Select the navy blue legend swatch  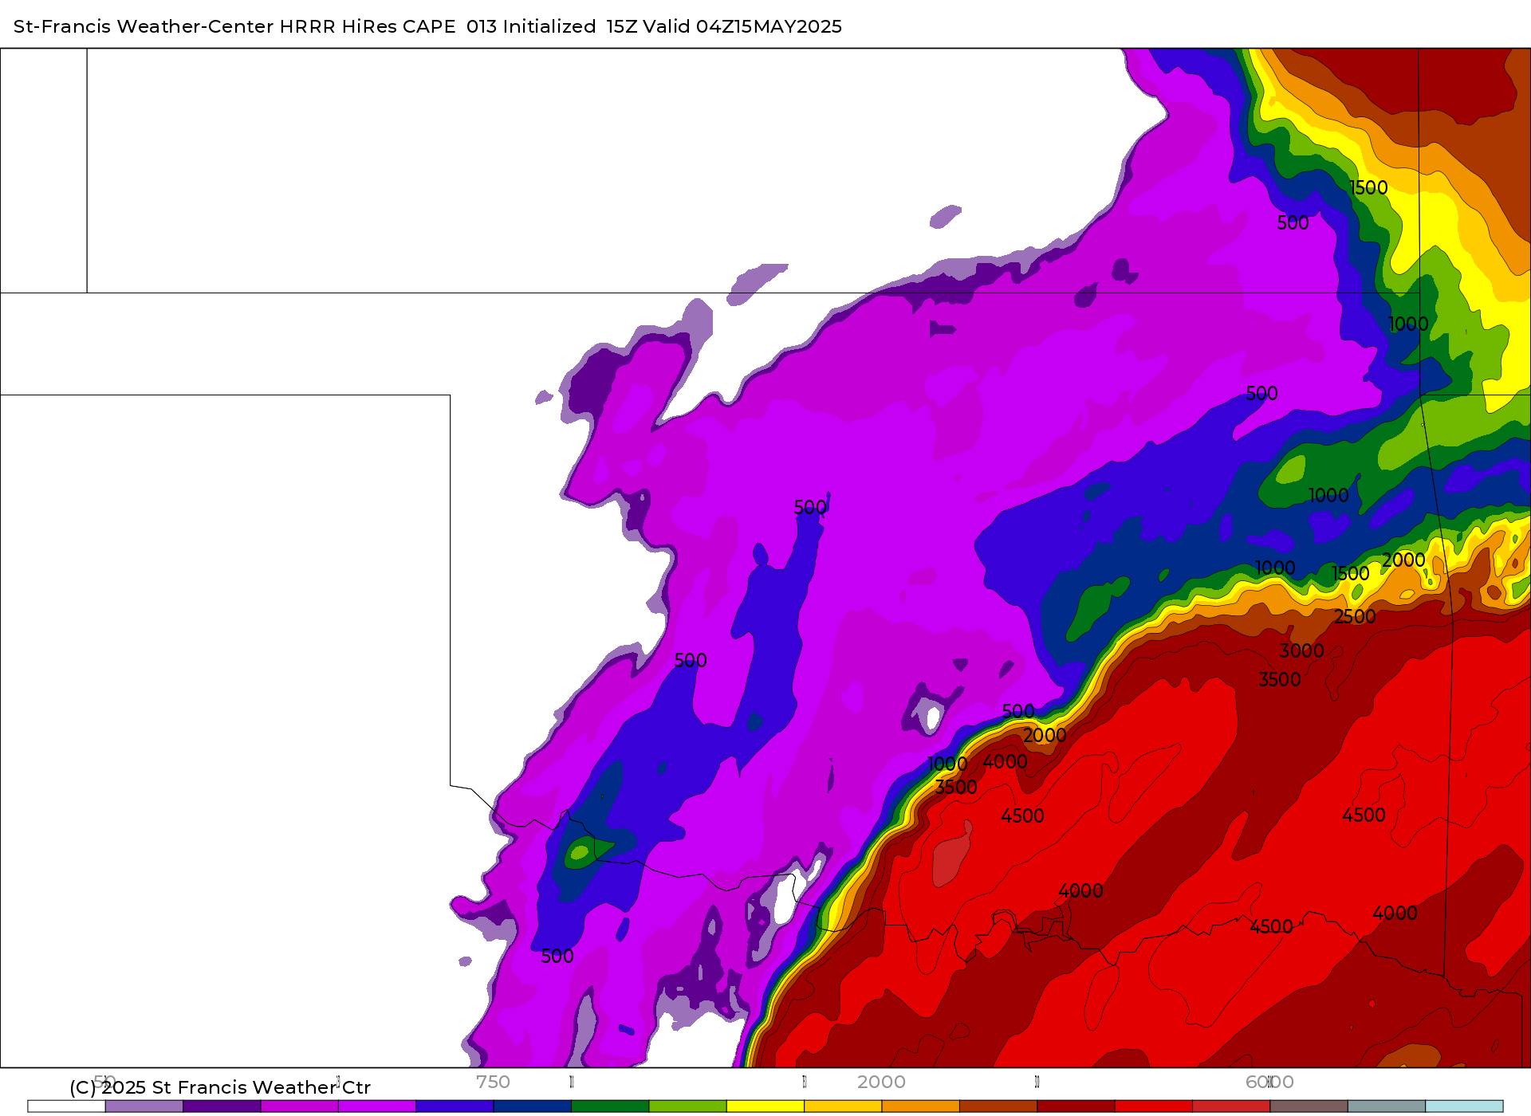533,1106
